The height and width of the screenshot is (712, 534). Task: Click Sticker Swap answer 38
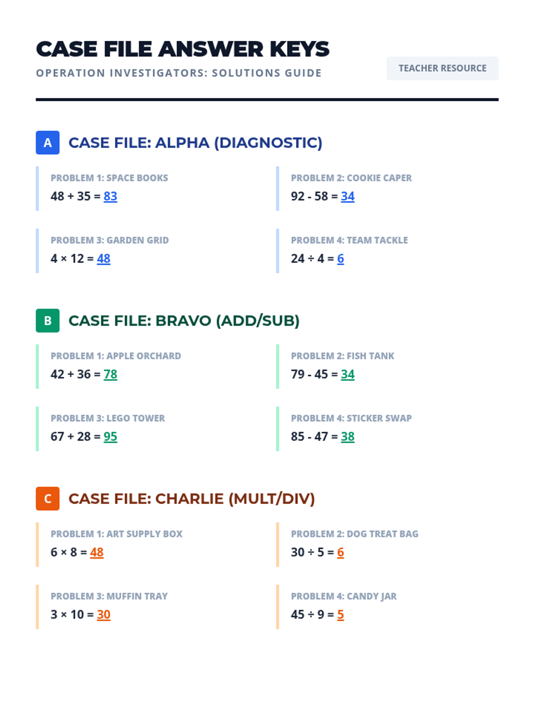tap(348, 437)
